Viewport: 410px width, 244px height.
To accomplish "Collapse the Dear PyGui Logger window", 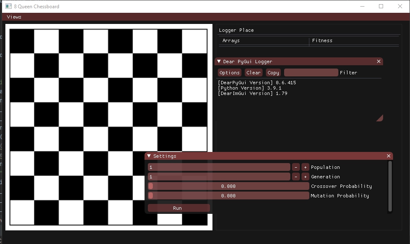I will [x=219, y=62].
